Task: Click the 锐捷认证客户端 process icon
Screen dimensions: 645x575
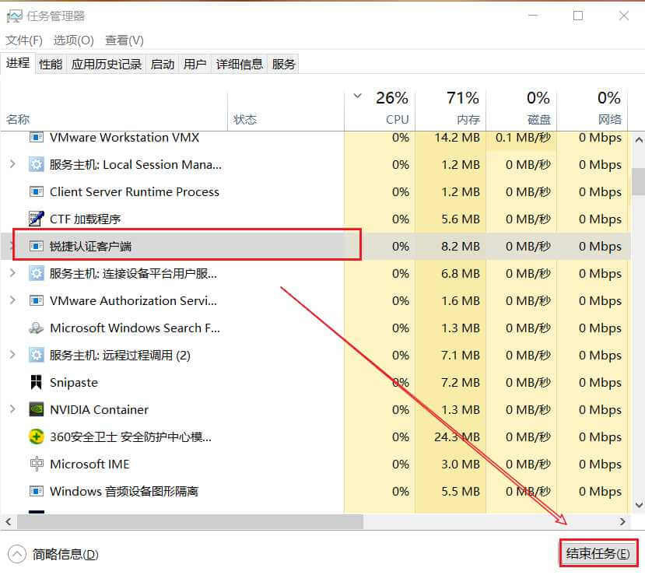Action: tap(37, 246)
